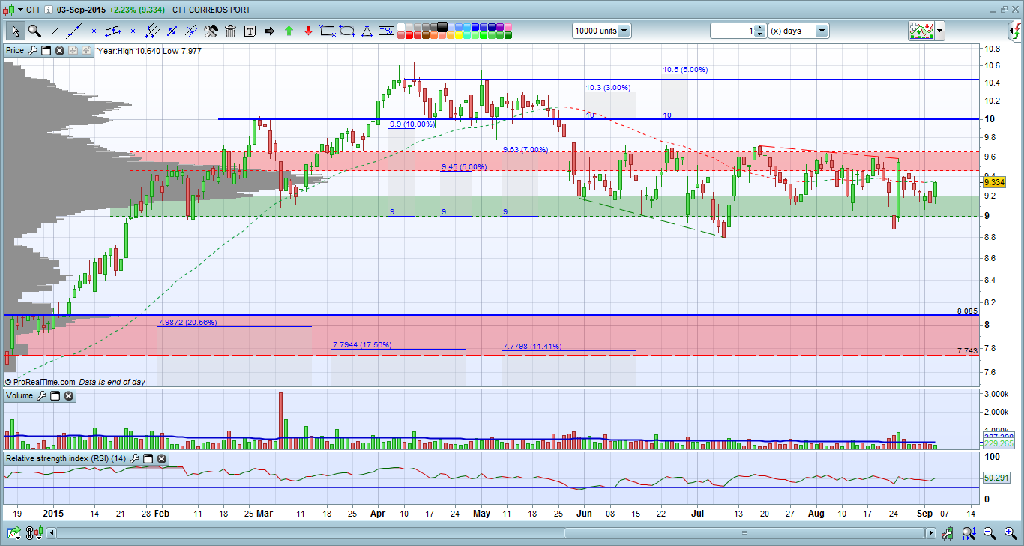
Task: Maximize the RSI indicator panel
Action: click(x=148, y=458)
